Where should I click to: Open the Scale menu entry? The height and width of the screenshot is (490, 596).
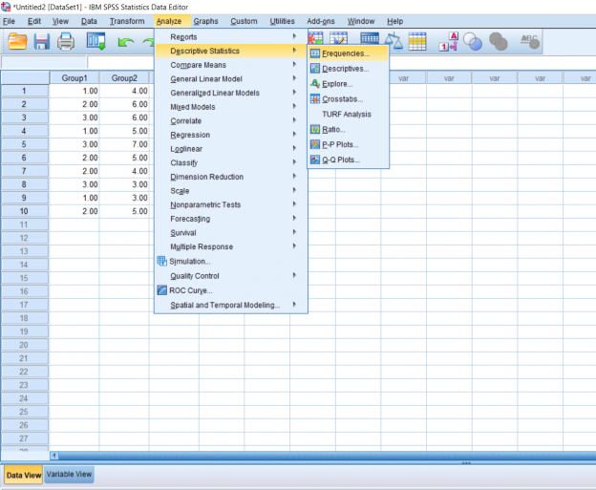[x=231, y=191]
